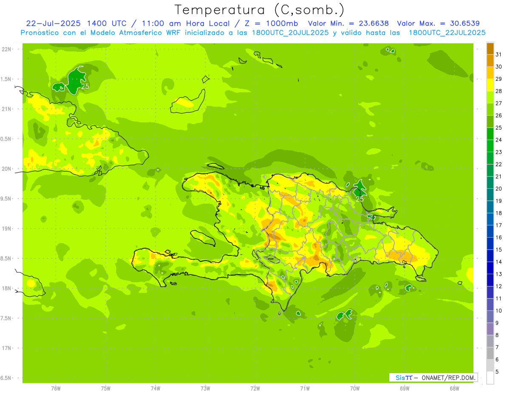The width and height of the screenshot is (510, 394).
Task: Select "Valor Min. = 23.6638" in the header
Action: (349, 23)
